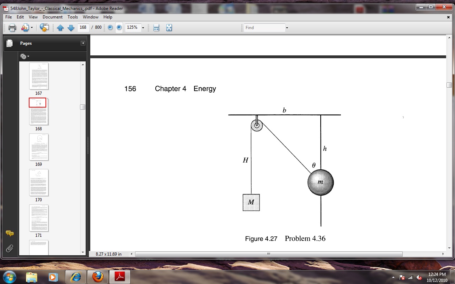Image resolution: width=455 pixels, height=284 pixels.
Task: Open the Tools menu
Action: point(73,17)
